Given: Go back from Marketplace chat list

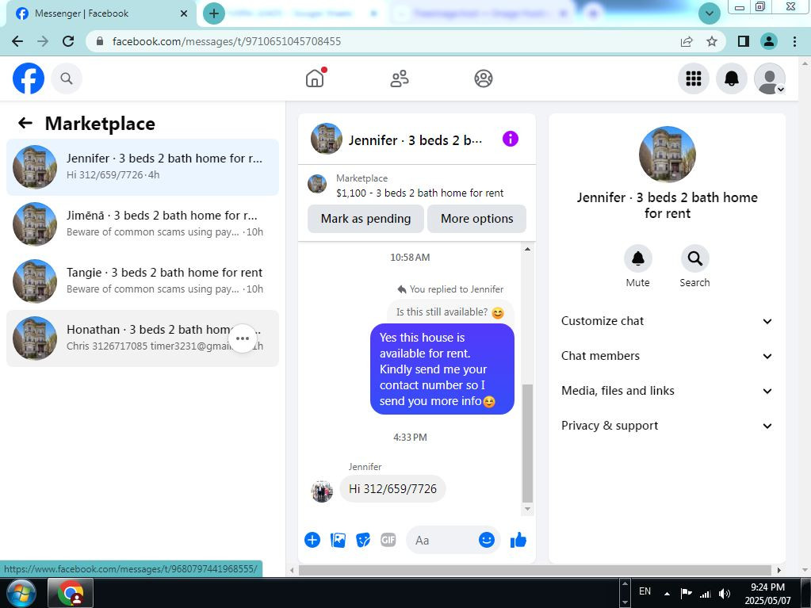Looking at the screenshot, I should [x=25, y=123].
